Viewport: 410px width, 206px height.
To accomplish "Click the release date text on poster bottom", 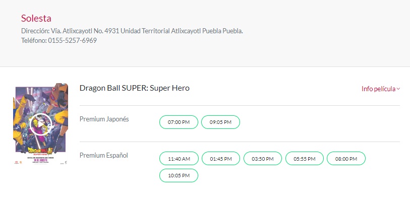I will coord(40,160).
